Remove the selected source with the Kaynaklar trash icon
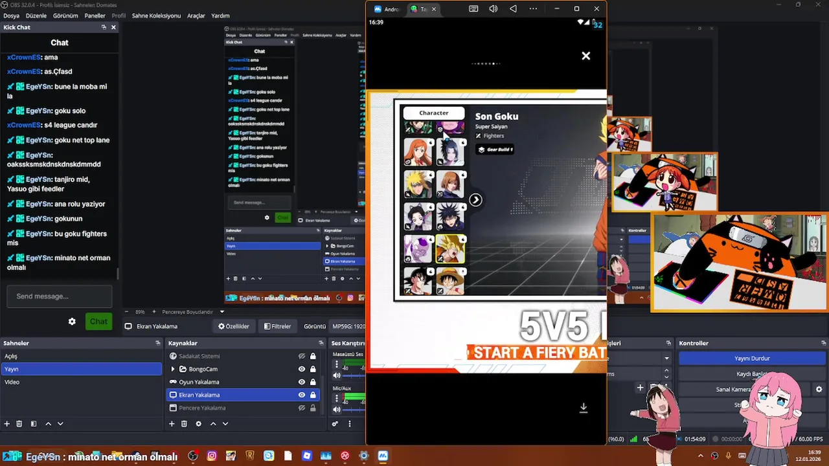 (x=184, y=424)
